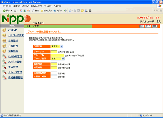
Task: Click the icon beside お知らせ menu link
Action: [4, 30]
